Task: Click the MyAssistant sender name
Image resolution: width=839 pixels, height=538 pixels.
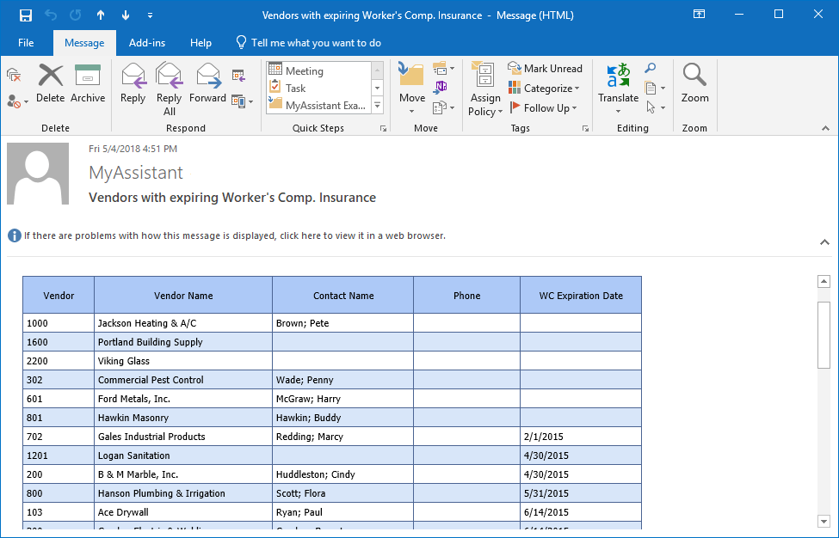Action: [x=136, y=173]
